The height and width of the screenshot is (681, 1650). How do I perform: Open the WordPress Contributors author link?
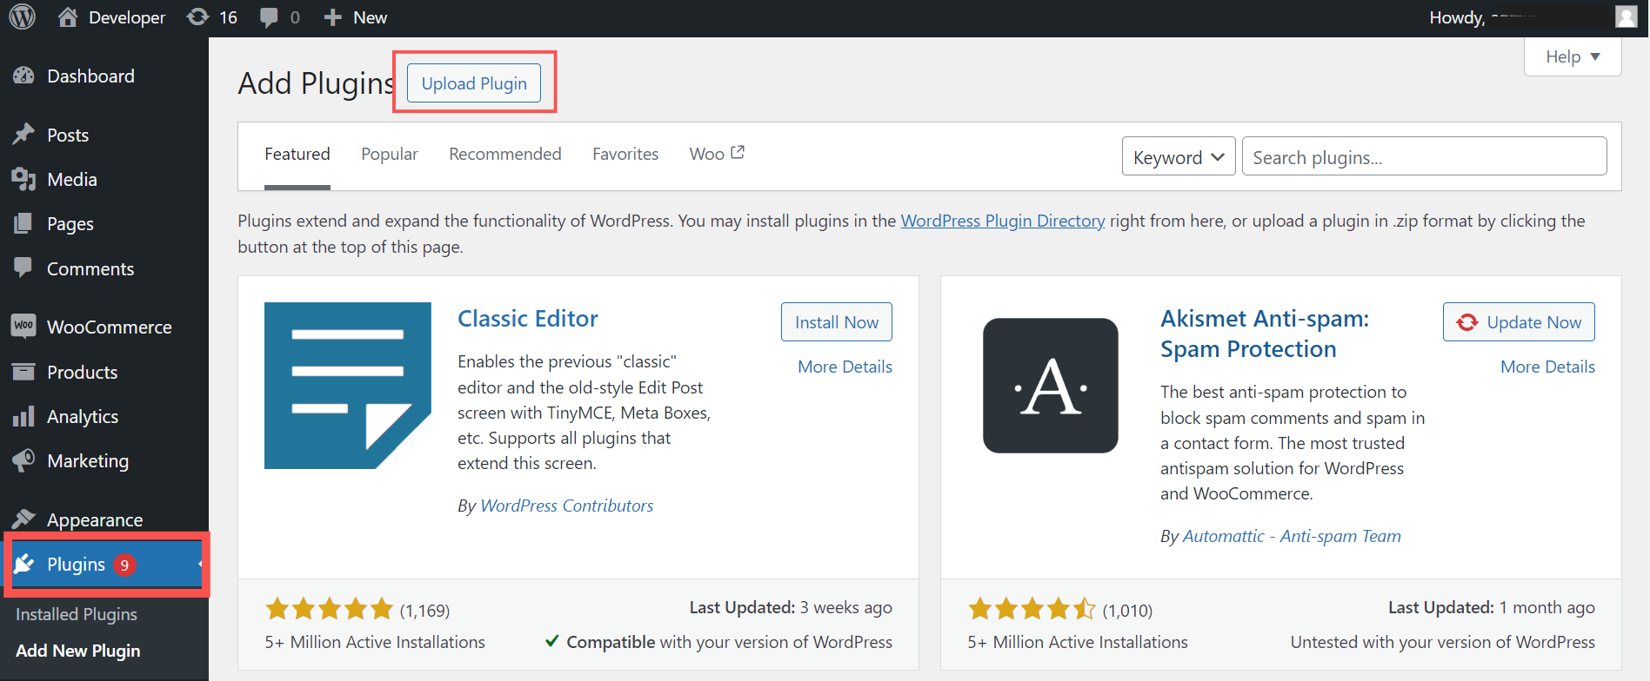[567, 506]
